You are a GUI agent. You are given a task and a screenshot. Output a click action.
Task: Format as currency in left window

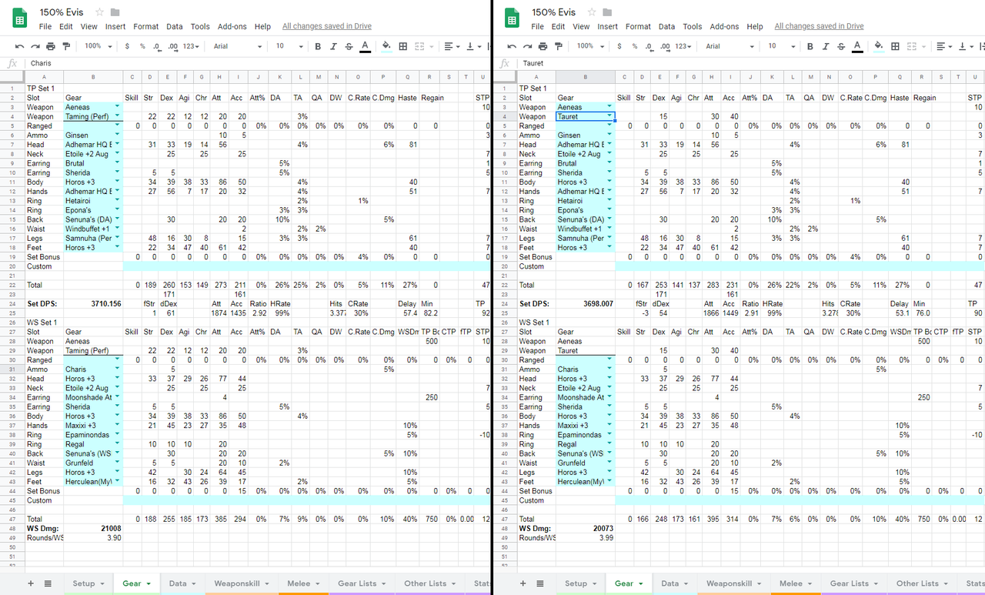[127, 46]
